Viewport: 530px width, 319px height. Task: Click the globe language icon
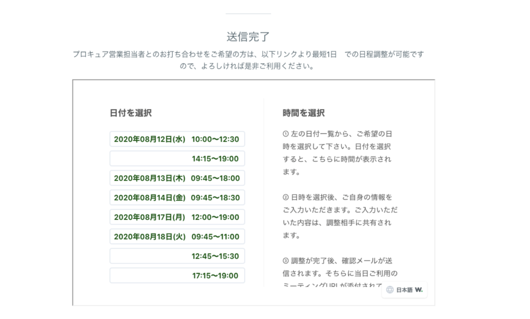pyautogui.click(x=390, y=290)
